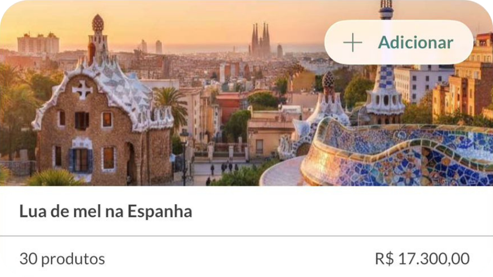The image size is (493, 277).
Task: Click the divider line below the title
Action: 246,236
